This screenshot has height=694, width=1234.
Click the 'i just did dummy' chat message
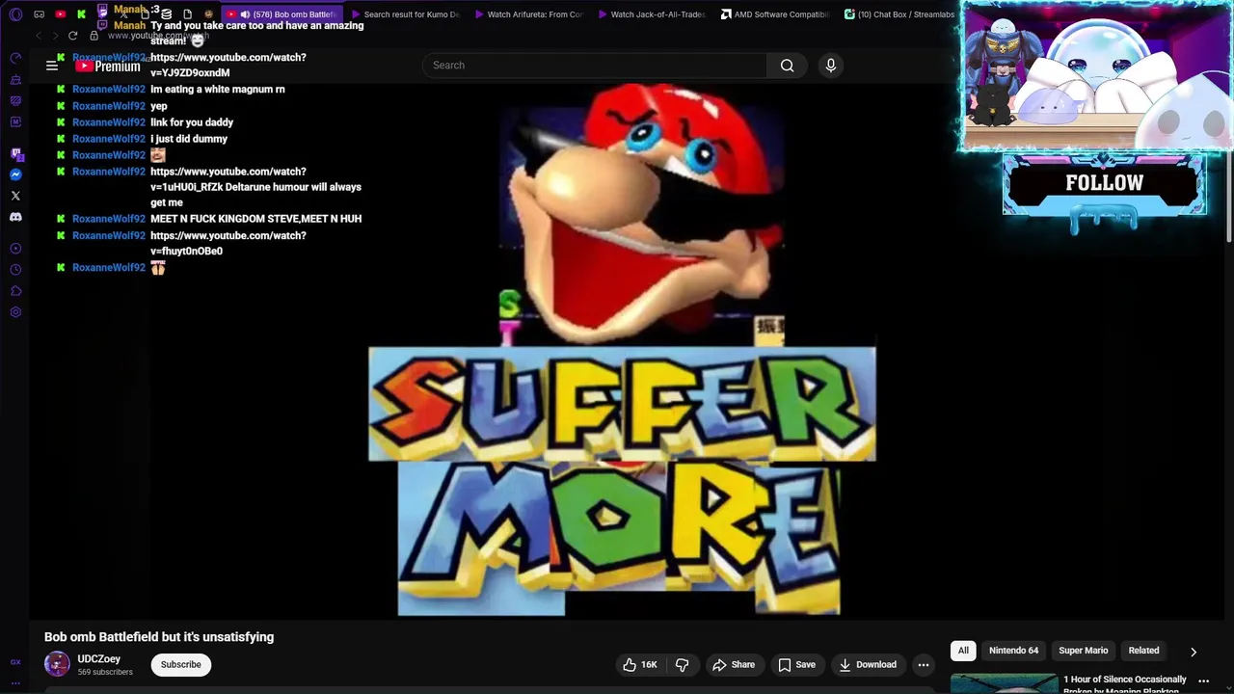(x=189, y=139)
